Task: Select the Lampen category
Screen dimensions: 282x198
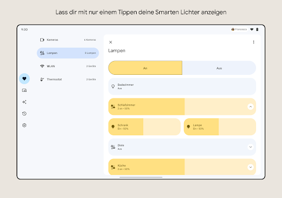Action: 68,53
